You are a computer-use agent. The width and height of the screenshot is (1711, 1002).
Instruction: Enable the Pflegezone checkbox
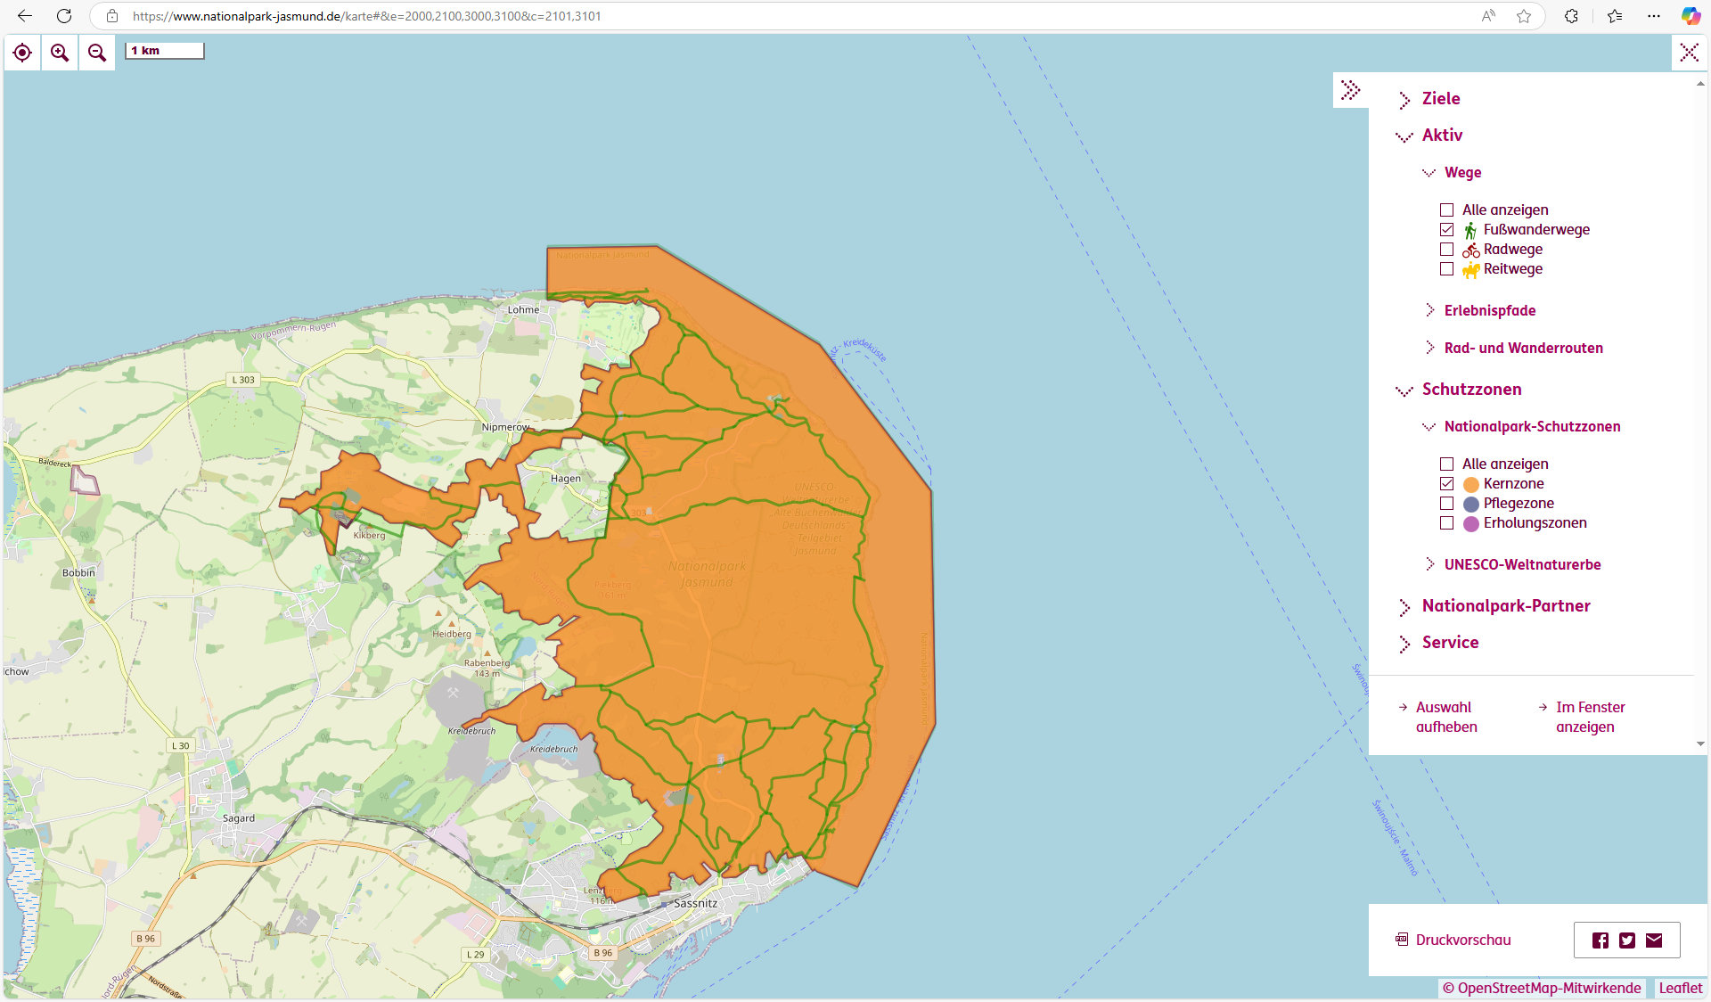1446,504
